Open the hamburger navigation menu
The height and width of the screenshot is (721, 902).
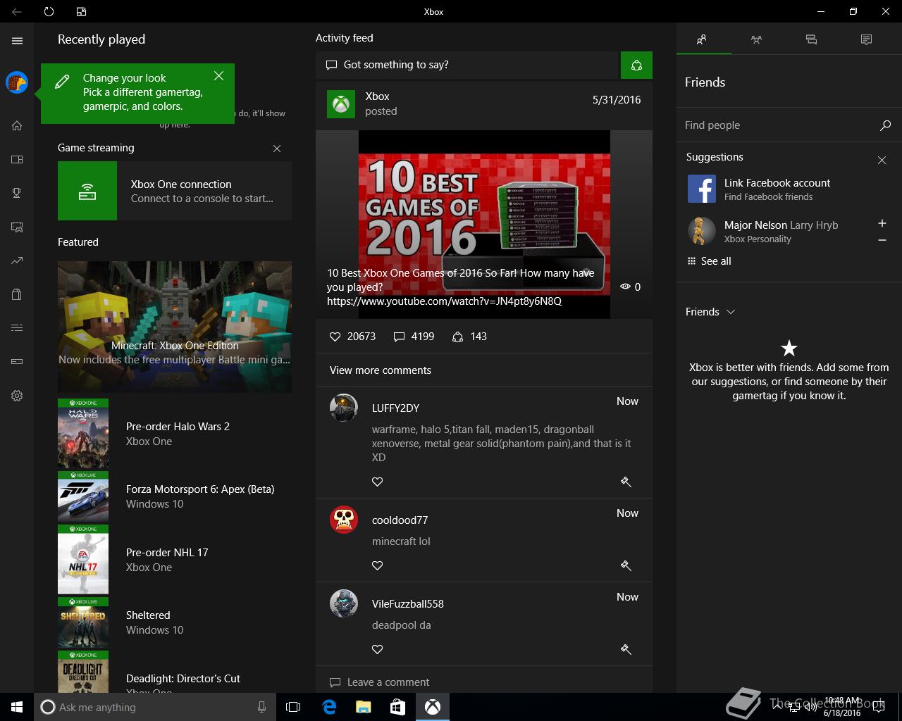tap(17, 41)
